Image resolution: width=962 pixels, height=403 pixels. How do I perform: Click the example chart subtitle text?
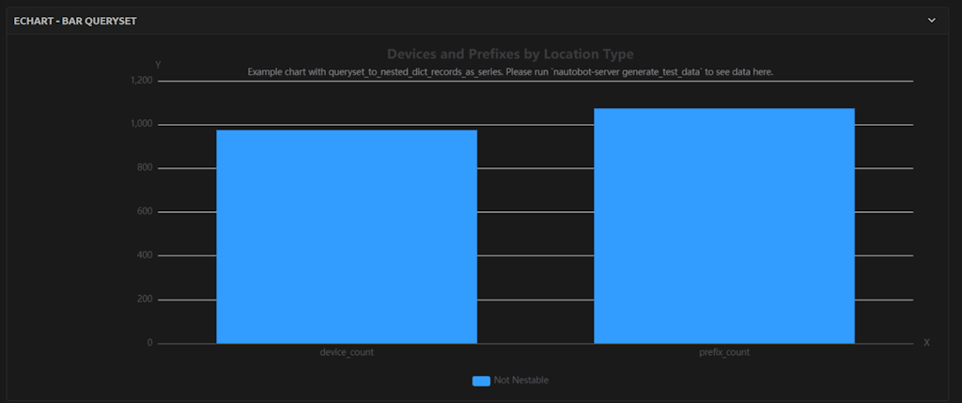tap(510, 72)
